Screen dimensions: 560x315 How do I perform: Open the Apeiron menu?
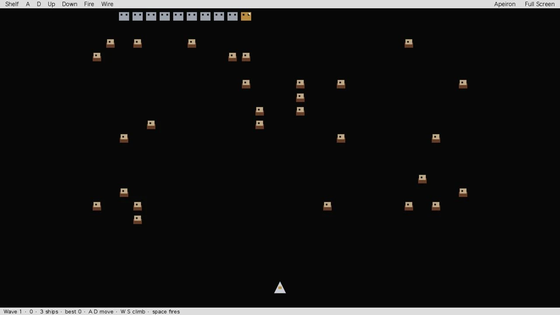pos(505,4)
